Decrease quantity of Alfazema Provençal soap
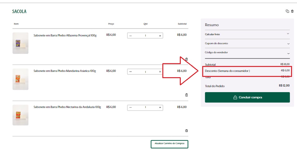Viewport: 297px width, 155px height. tap(131, 36)
